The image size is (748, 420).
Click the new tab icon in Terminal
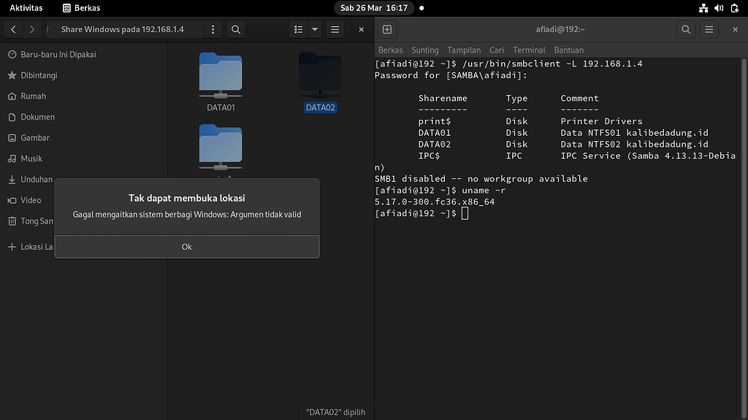click(x=387, y=30)
